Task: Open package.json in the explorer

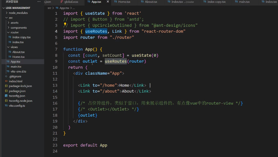Action: (17, 91)
